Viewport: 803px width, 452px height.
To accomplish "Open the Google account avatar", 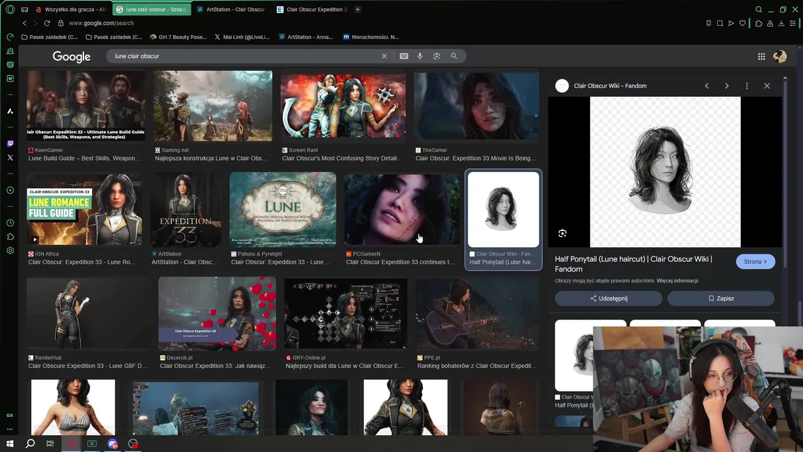I will click(x=780, y=56).
